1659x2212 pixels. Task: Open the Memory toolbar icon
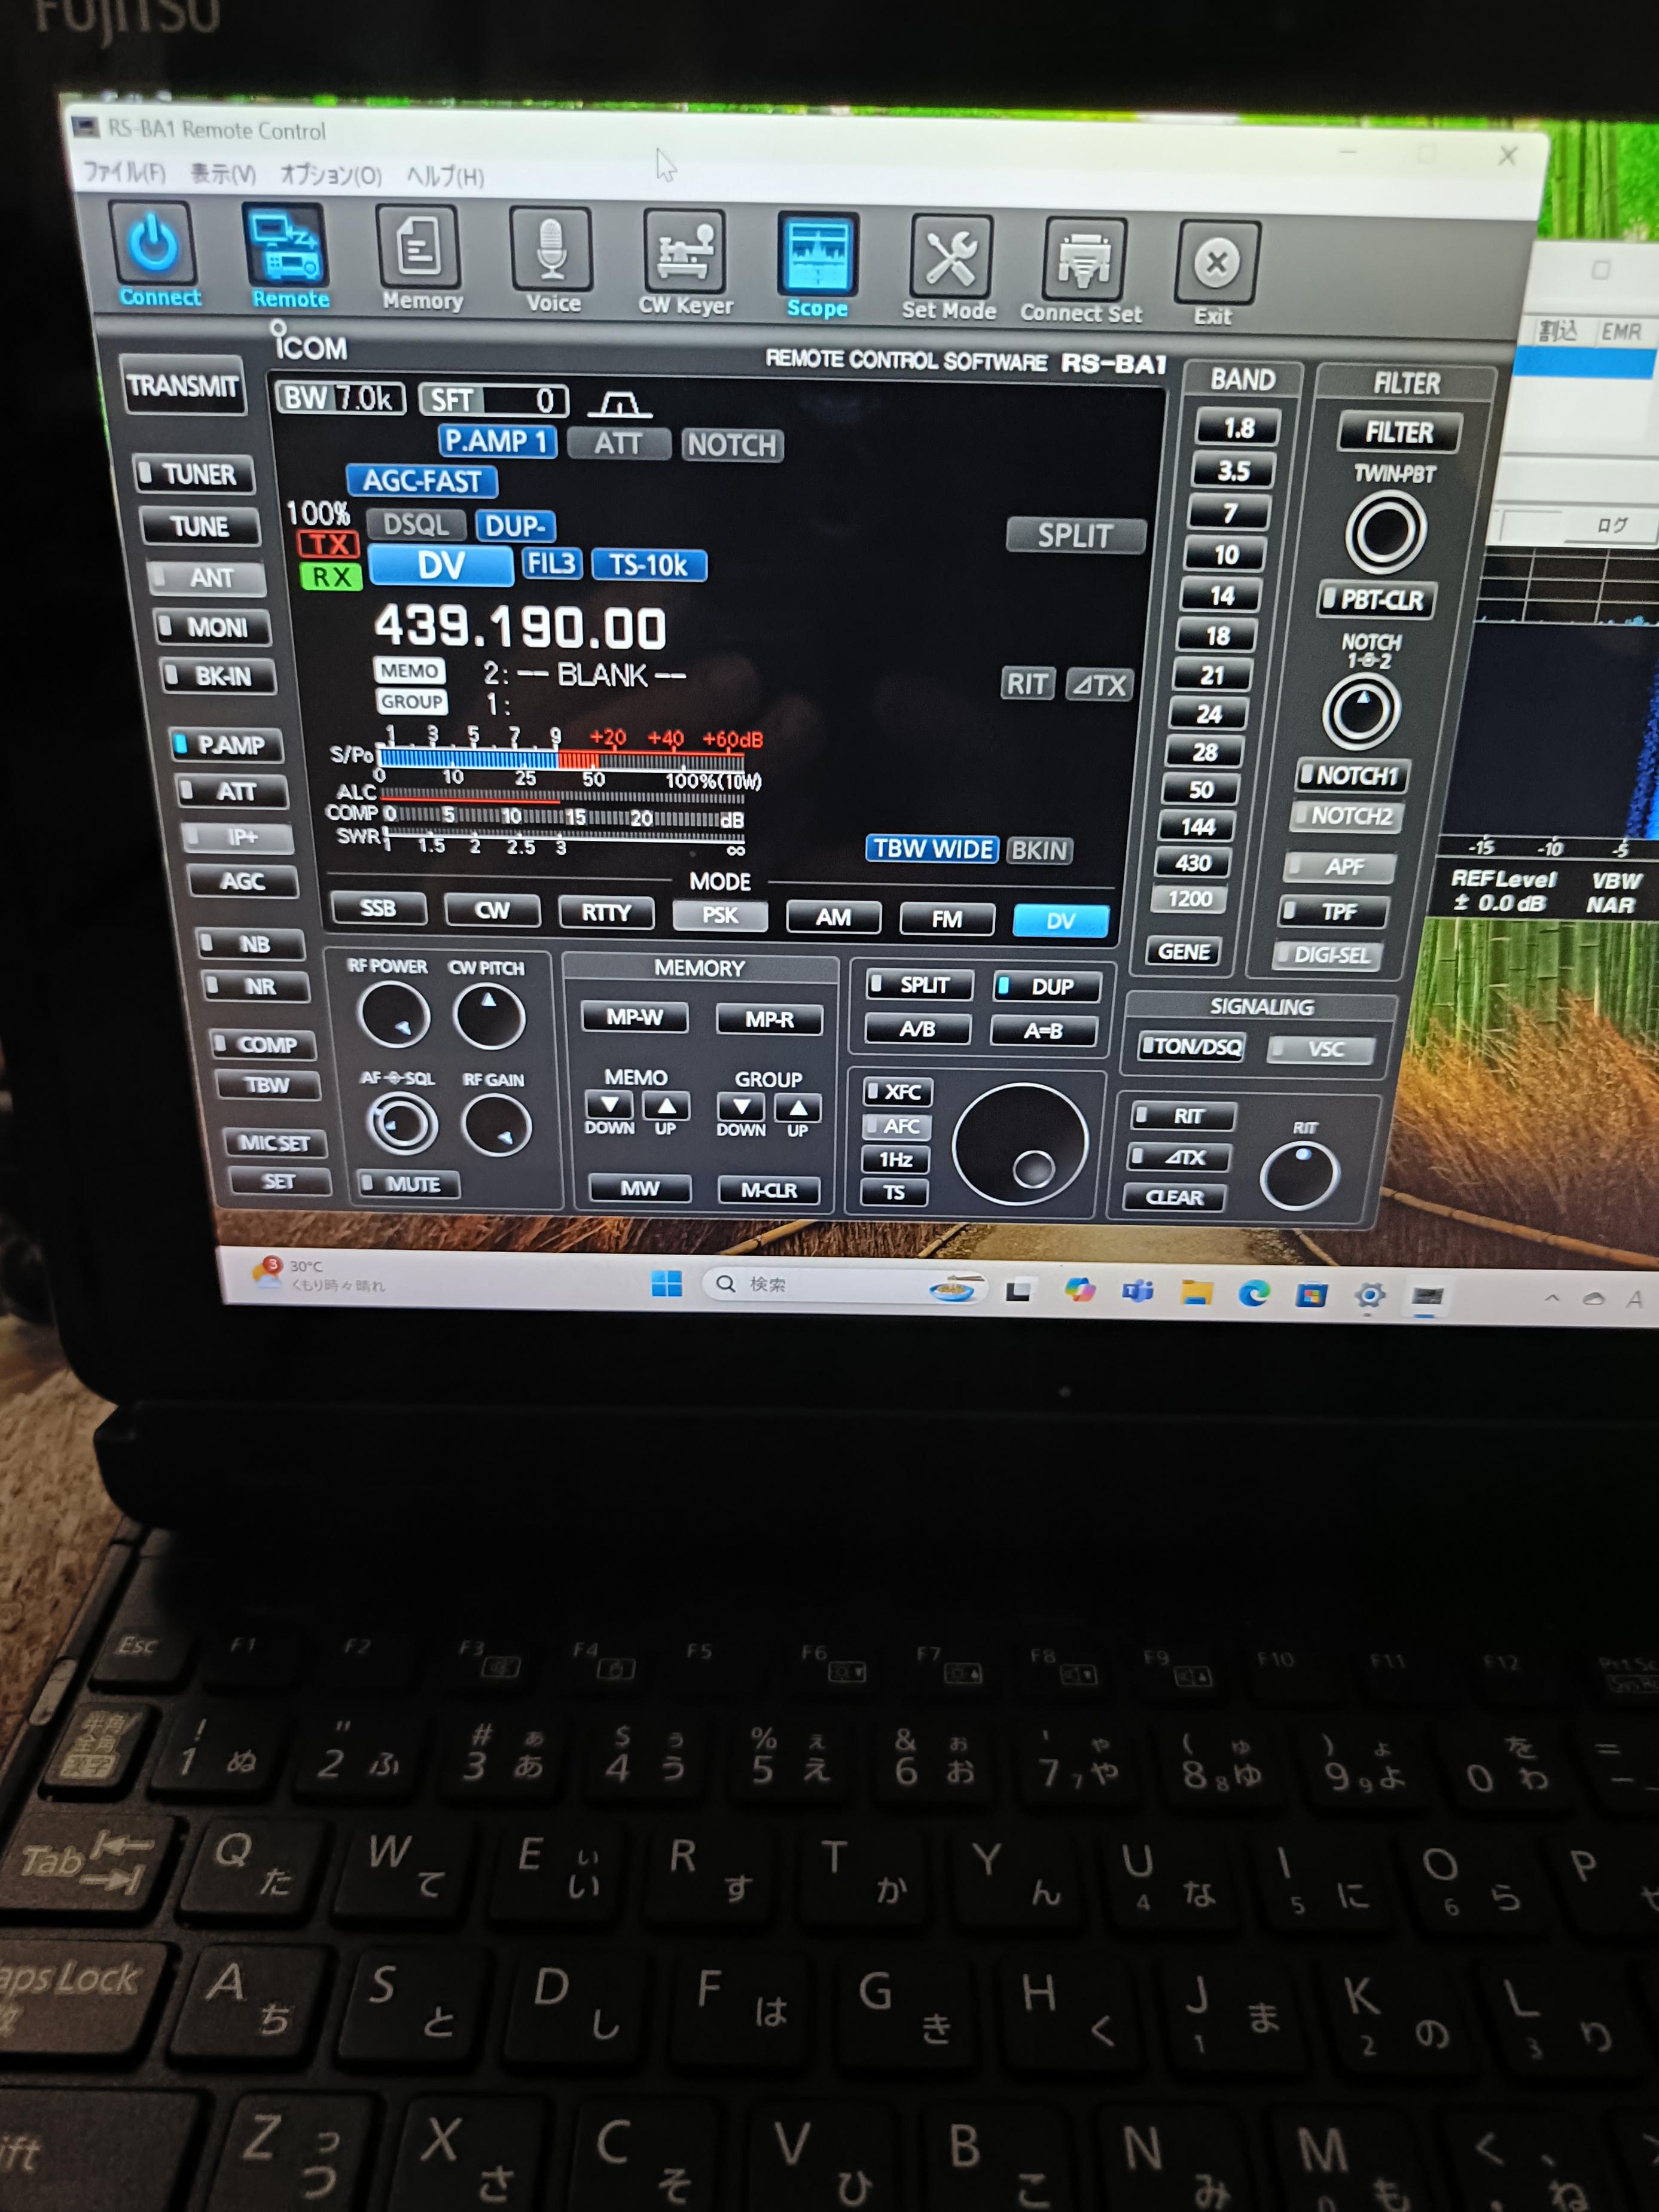point(418,249)
